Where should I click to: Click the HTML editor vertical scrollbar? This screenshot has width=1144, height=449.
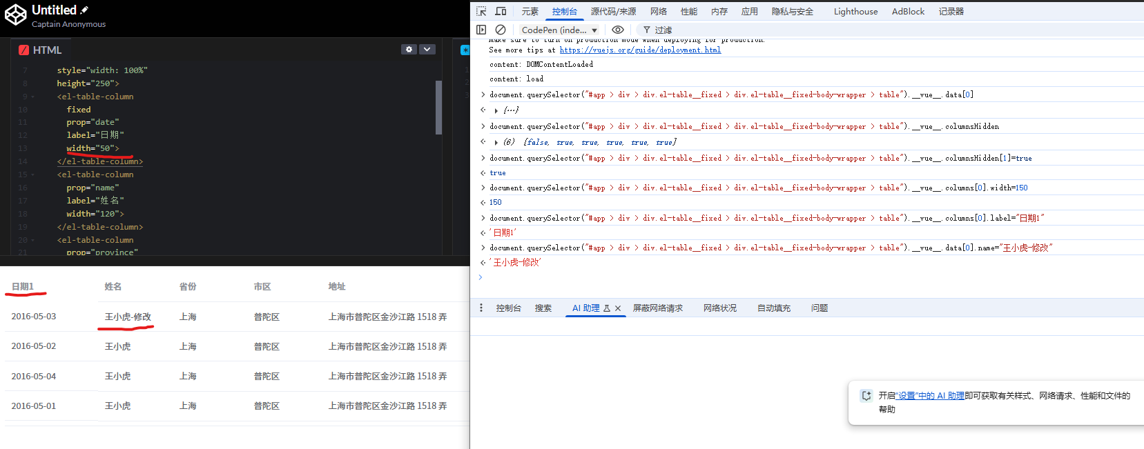tap(438, 108)
